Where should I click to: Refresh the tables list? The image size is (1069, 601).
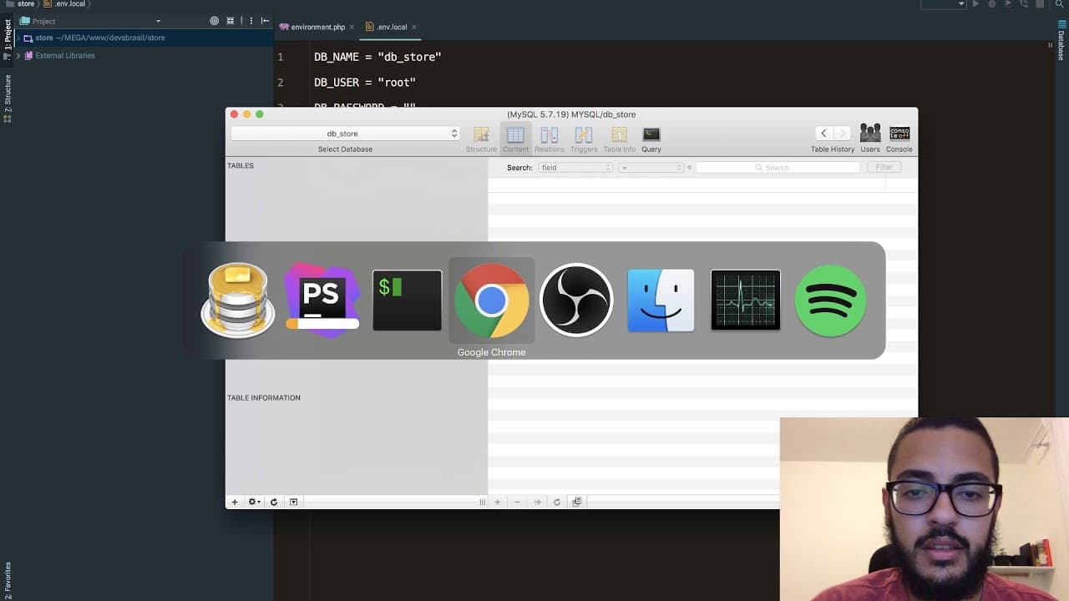pyautogui.click(x=273, y=502)
